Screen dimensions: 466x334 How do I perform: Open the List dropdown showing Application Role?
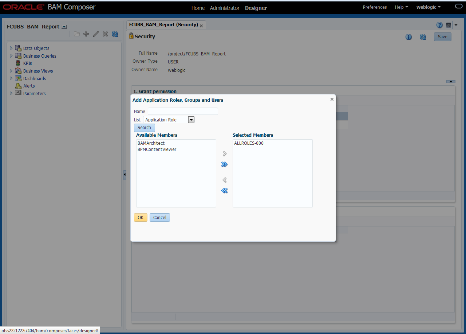tap(191, 120)
